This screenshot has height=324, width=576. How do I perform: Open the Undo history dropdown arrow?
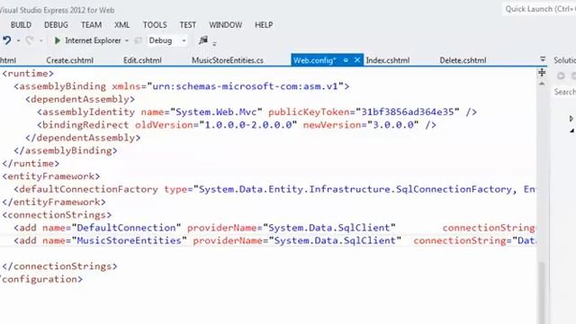click(18, 40)
